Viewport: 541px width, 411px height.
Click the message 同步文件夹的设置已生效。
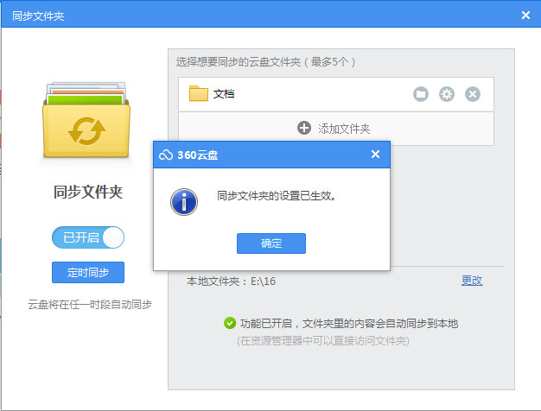277,196
